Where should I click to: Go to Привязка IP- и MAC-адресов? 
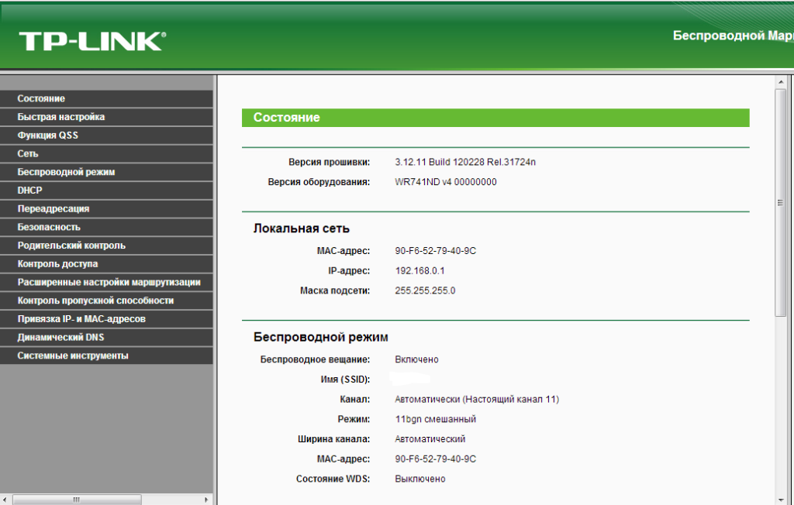click(x=81, y=319)
